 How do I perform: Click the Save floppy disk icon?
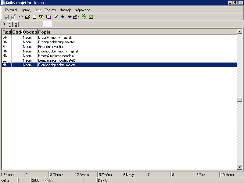pos(7,17)
